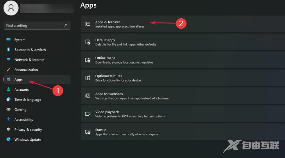The width and height of the screenshot is (285, 158).
Task: Click the Offline maps icon
Action: click(88, 60)
